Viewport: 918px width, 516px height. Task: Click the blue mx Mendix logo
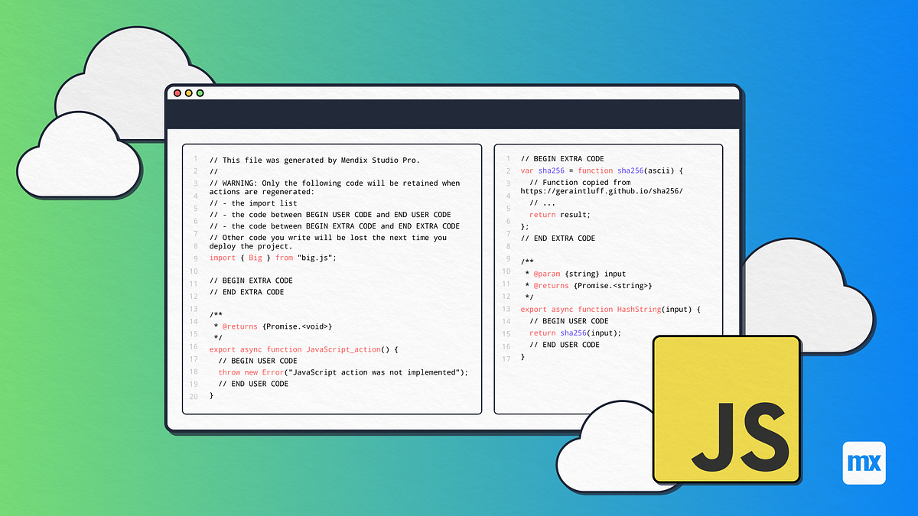pyautogui.click(x=864, y=463)
